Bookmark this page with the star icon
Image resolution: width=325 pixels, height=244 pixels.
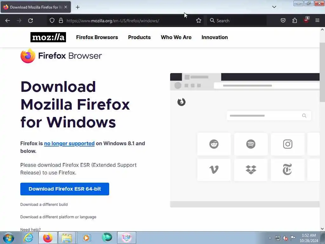[199, 21]
